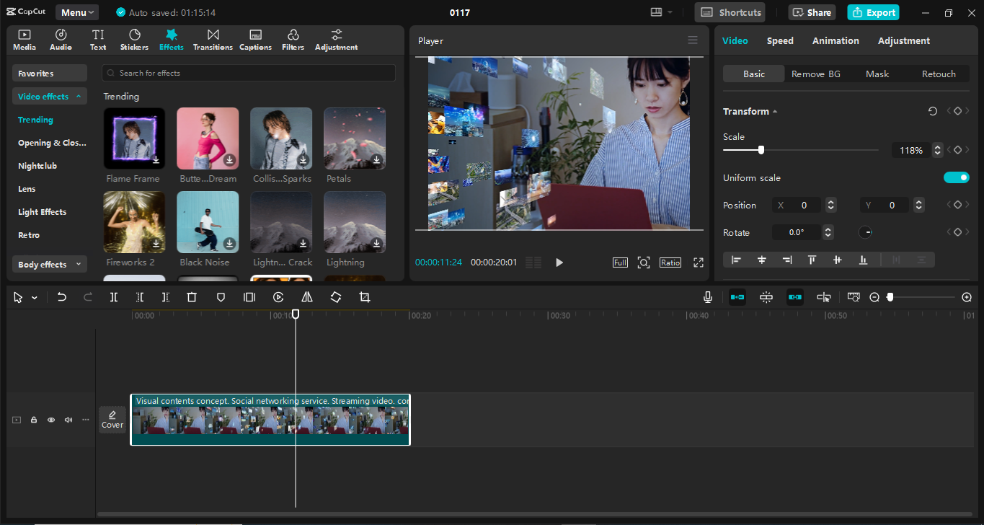984x525 pixels.
Task: Undo the last action
Action: pos(61,296)
